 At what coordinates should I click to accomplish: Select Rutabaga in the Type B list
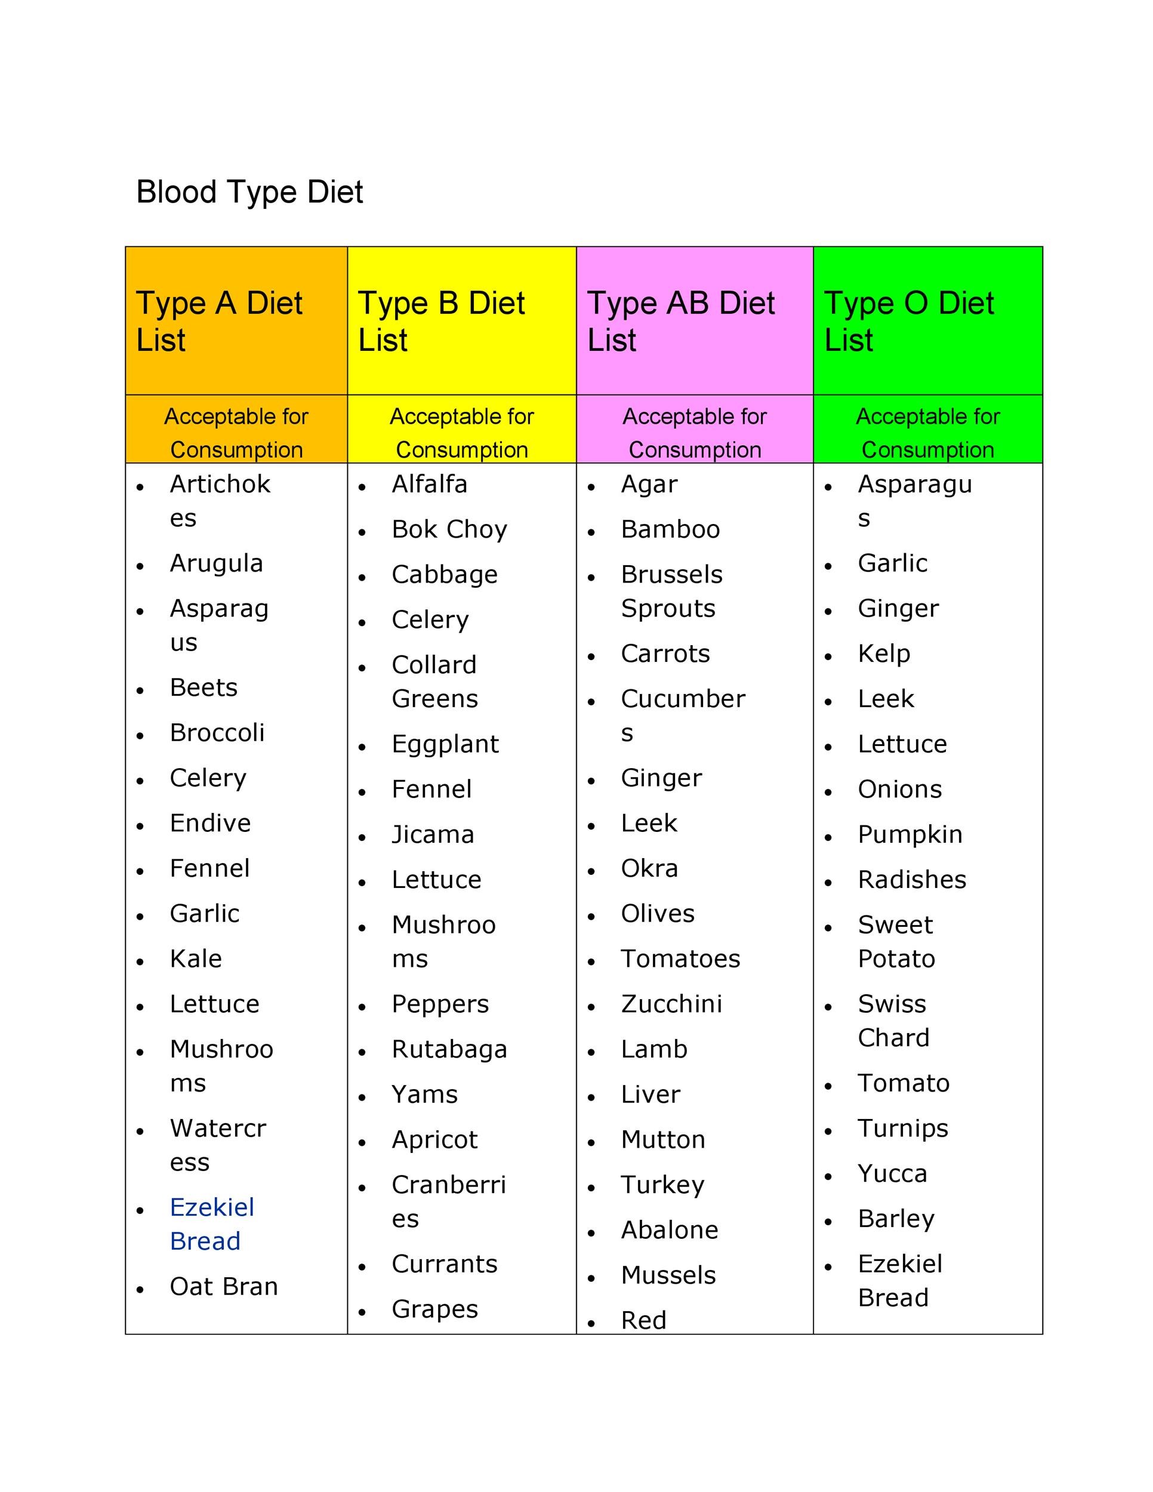point(449,1049)
